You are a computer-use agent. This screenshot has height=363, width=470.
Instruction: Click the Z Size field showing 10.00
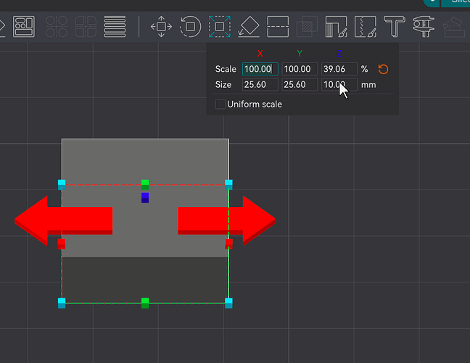(x=339, y=85)
